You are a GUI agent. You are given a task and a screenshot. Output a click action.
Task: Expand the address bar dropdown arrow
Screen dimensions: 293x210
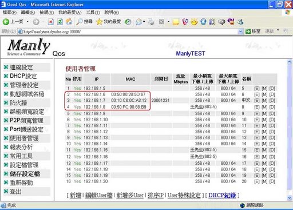click(x=240, y=31)
